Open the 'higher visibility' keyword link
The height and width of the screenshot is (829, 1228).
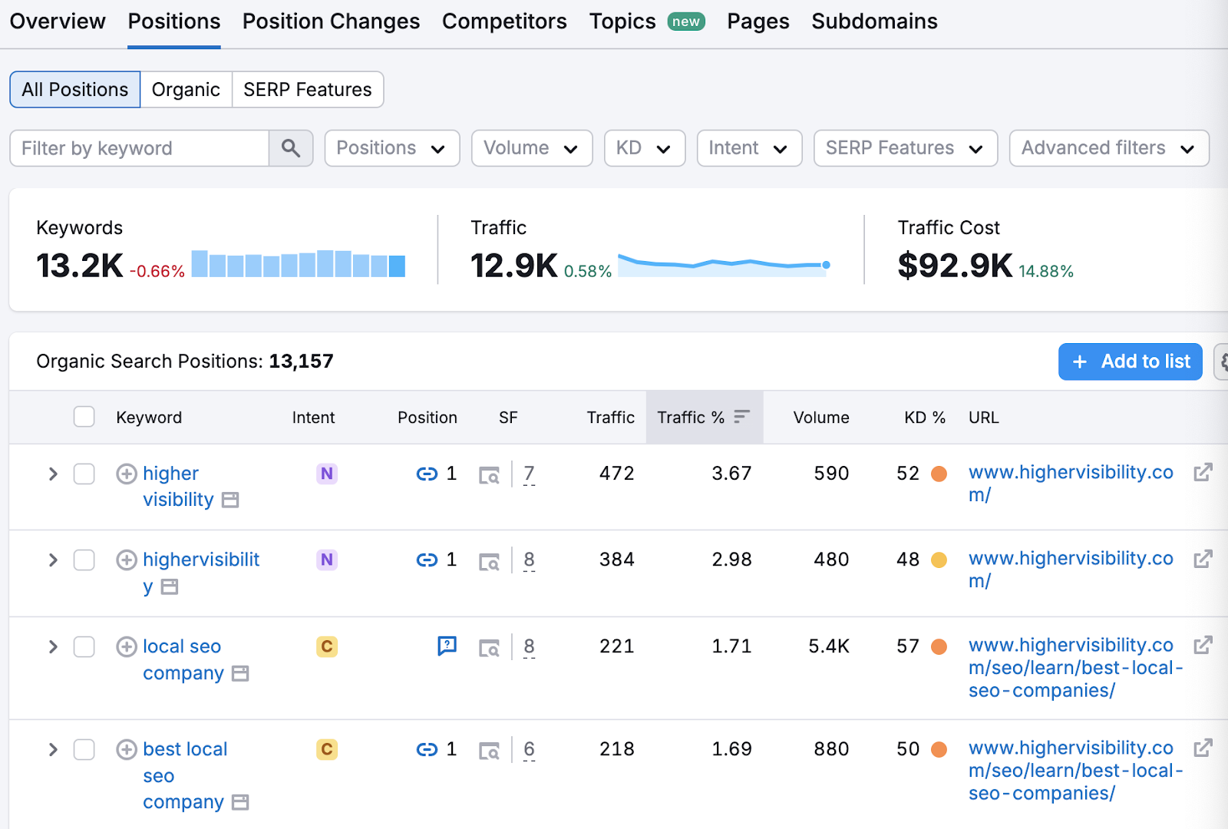pyautogui.click(x=178, y=487)
